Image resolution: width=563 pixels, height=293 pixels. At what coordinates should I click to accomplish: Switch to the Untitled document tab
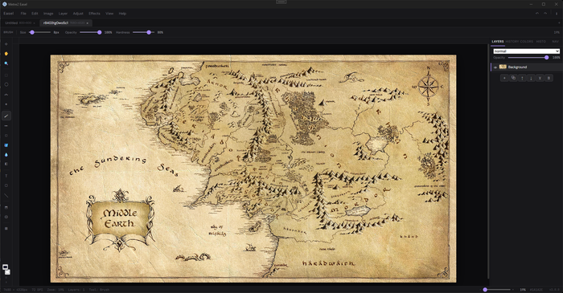[18, 22]
